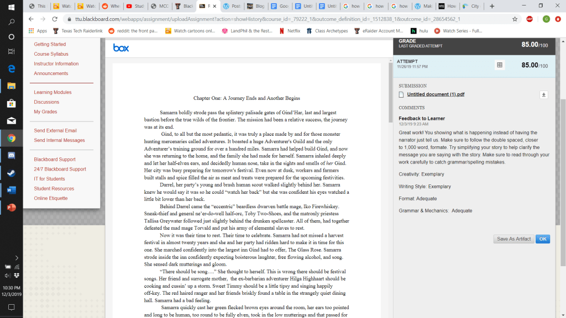Open Discord from the taskbar
The height and width of the screenshot is (318, 566).
click(x=11, y=156)
